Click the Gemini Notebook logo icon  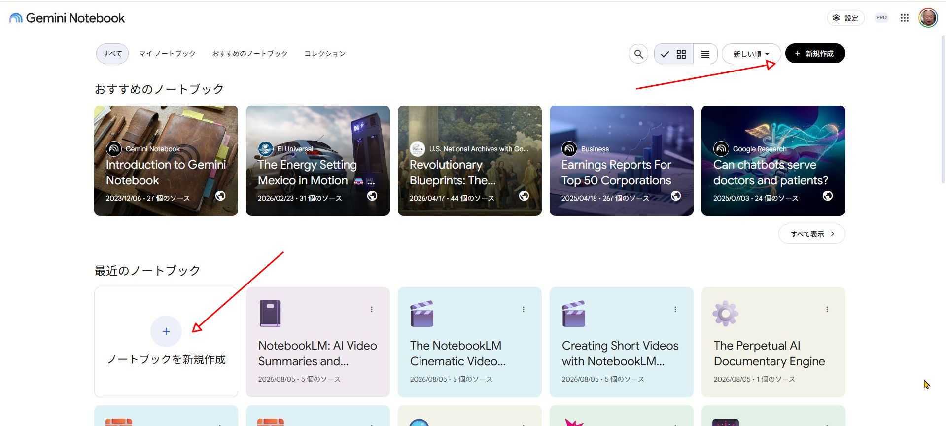(16, 18)
